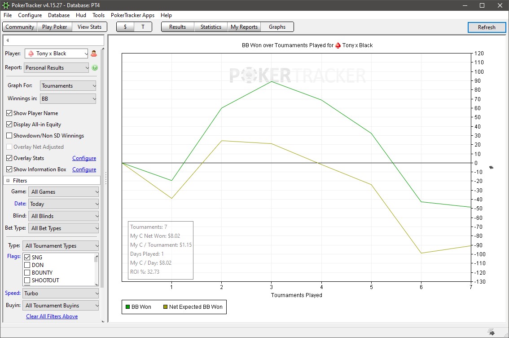Expand the Speed dropdown showing Turbo

click(x=61, y=294)
